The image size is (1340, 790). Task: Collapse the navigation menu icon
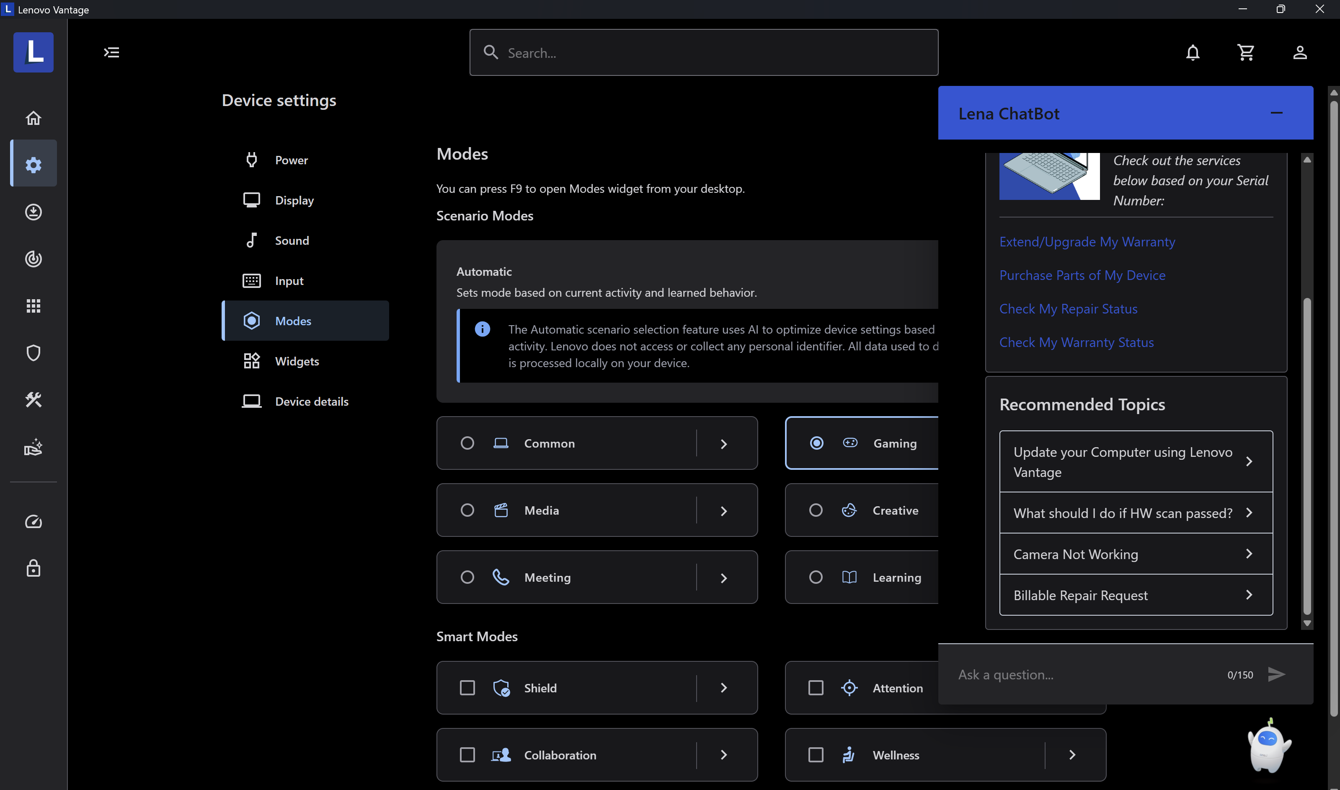[x=111, y=52]
